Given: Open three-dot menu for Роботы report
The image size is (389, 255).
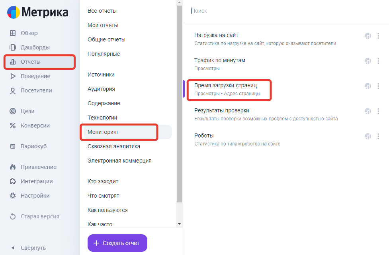Looking at the screenshot, I should click(378, 136).
